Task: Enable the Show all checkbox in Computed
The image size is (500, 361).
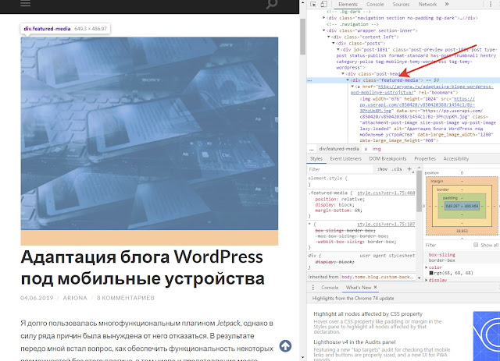Action: click(x=476, y=245)
